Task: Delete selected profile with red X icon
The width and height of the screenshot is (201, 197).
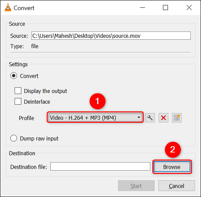Action: pos(163,118)
